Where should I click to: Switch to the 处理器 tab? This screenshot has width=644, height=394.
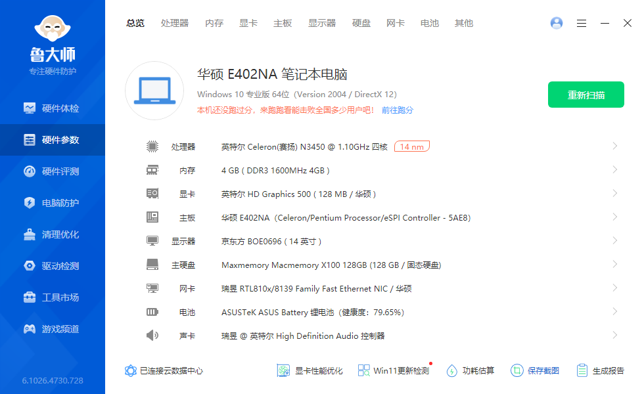click(175, 24)
